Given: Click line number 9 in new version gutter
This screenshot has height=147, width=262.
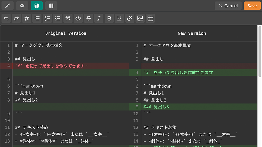Looking at the screenshot, I should 137,107.
